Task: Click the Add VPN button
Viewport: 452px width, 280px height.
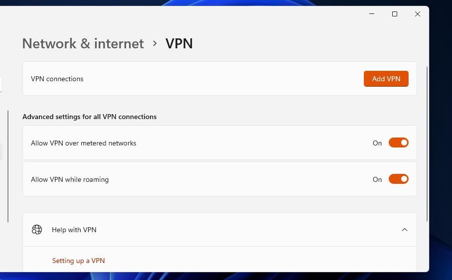Action: tap(386, 79)
